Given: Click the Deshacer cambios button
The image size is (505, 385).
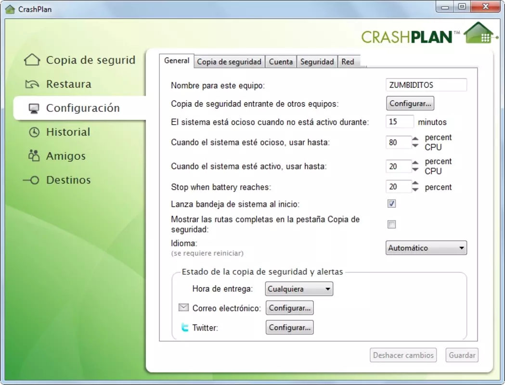Looking at the screenshot, I should pyautogui.click(x=403, y=355).
